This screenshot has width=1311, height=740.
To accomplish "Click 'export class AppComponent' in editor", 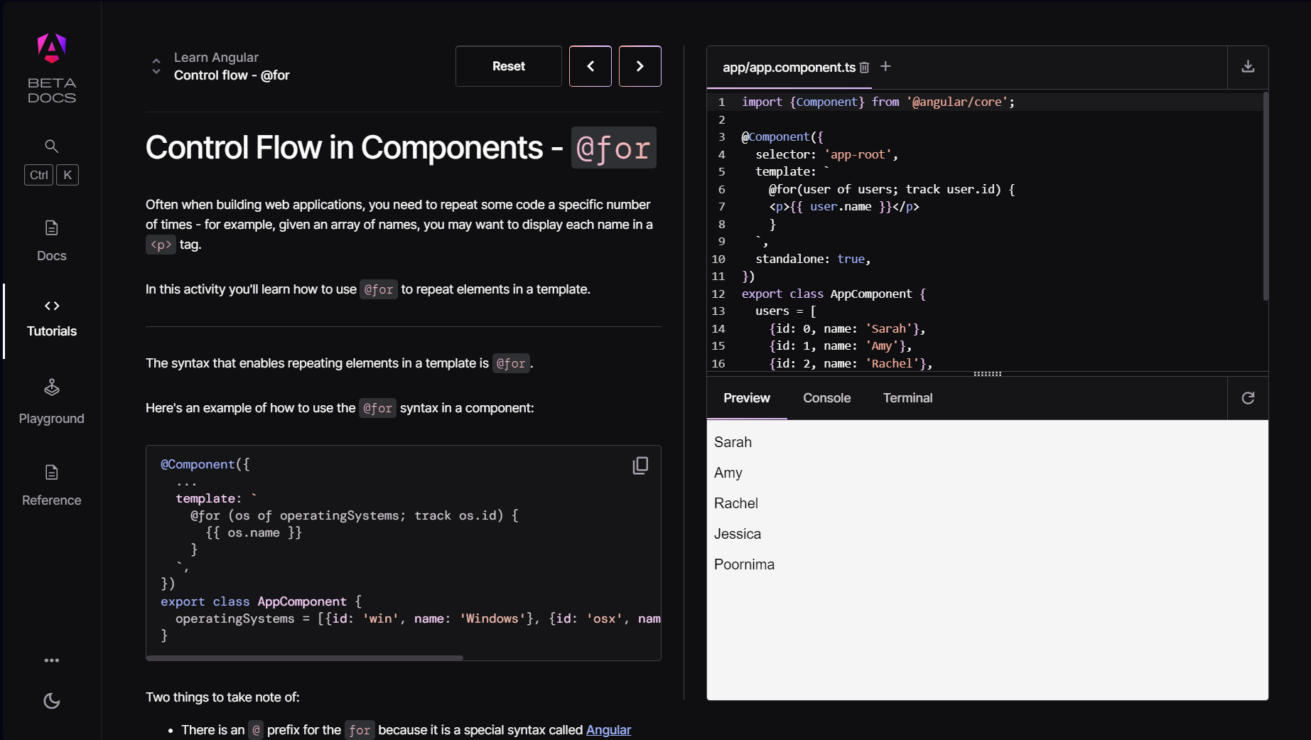I will coord(833,294).
